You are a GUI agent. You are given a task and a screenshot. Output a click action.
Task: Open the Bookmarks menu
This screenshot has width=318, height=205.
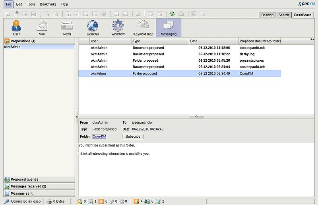coord(48,4)
